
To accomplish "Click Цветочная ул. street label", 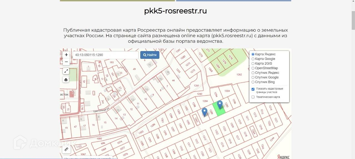I will (x=102, y=110).
